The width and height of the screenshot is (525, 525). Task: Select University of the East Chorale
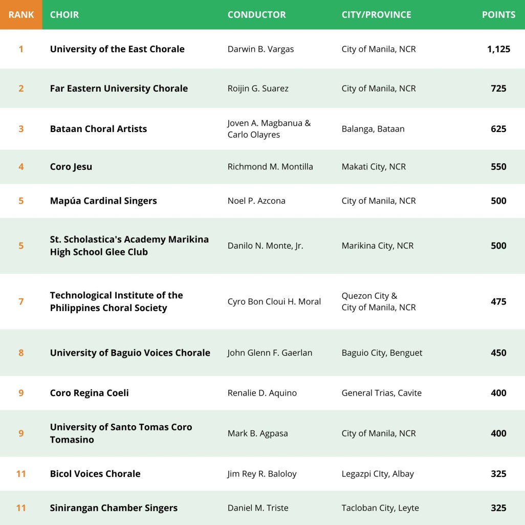pos(117,49)
